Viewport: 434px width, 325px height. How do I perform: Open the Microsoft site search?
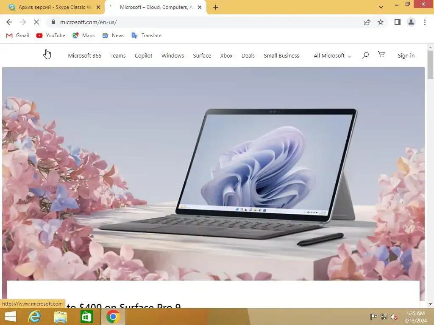[x=365, y=55]
